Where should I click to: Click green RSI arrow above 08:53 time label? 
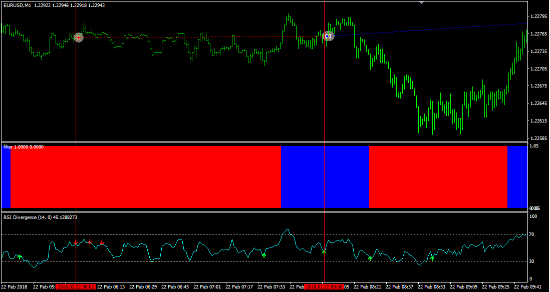click(432, 258)
